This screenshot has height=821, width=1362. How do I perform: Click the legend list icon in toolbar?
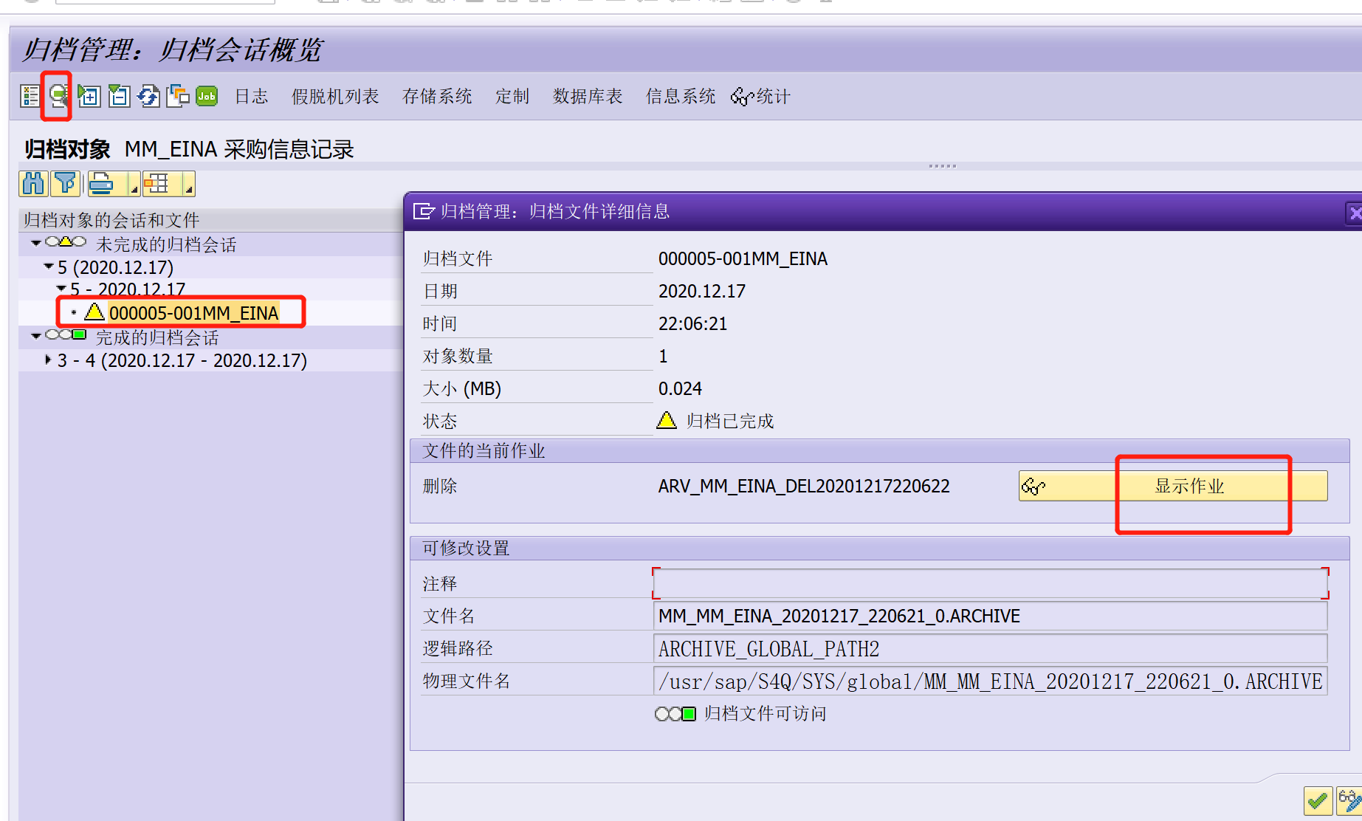[x=30, y=96]
